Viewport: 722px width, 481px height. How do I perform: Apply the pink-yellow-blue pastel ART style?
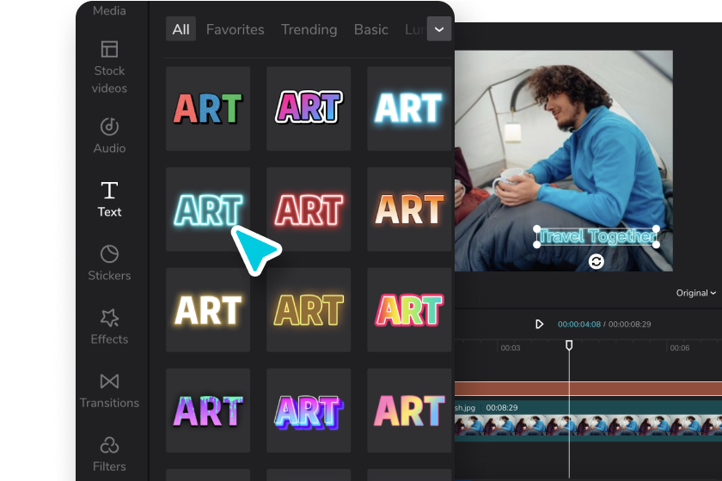click(x=409, y=410)
